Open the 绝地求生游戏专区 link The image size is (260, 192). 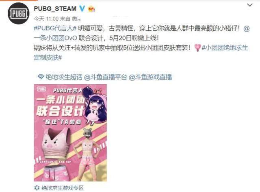click(x=63, y=188)
